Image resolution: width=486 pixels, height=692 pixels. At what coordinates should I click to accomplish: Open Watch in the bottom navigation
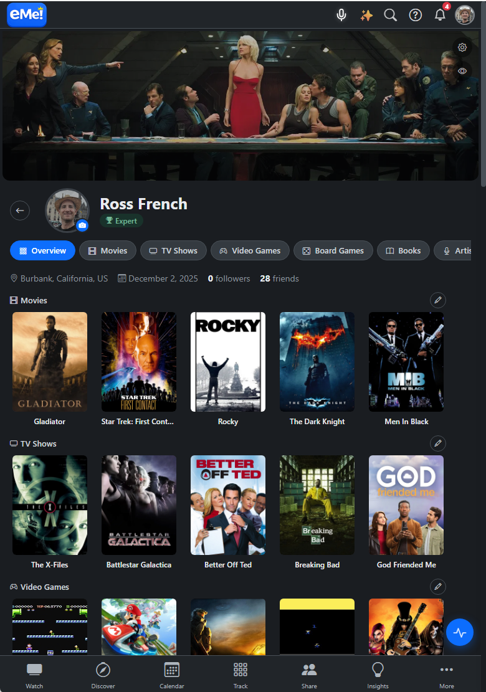tap(34, 675)
